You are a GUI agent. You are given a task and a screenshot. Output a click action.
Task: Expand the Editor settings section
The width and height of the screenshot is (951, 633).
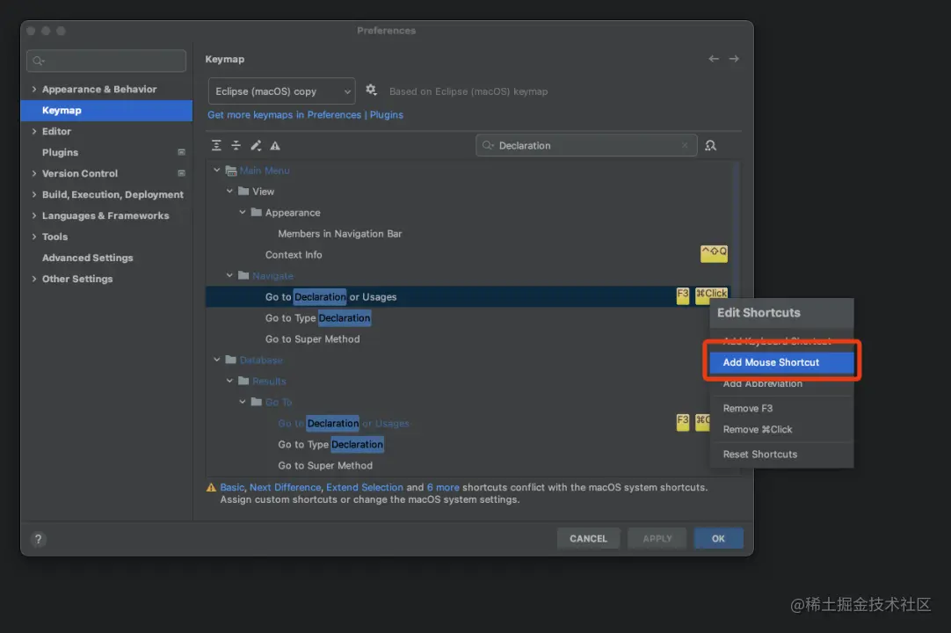point(34,131)
